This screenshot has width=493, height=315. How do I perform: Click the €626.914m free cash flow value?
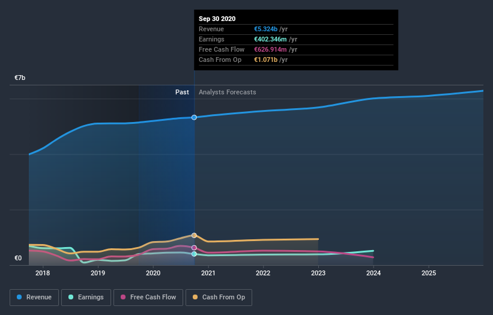pos(270,49)
